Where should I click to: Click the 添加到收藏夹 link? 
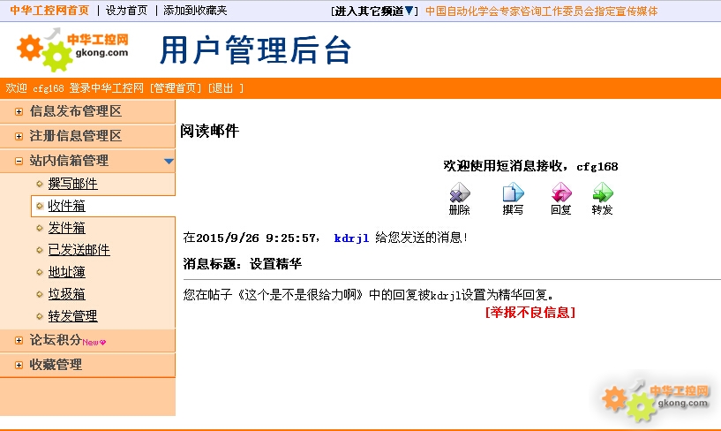pyautogui.click(x=195, y=10)
